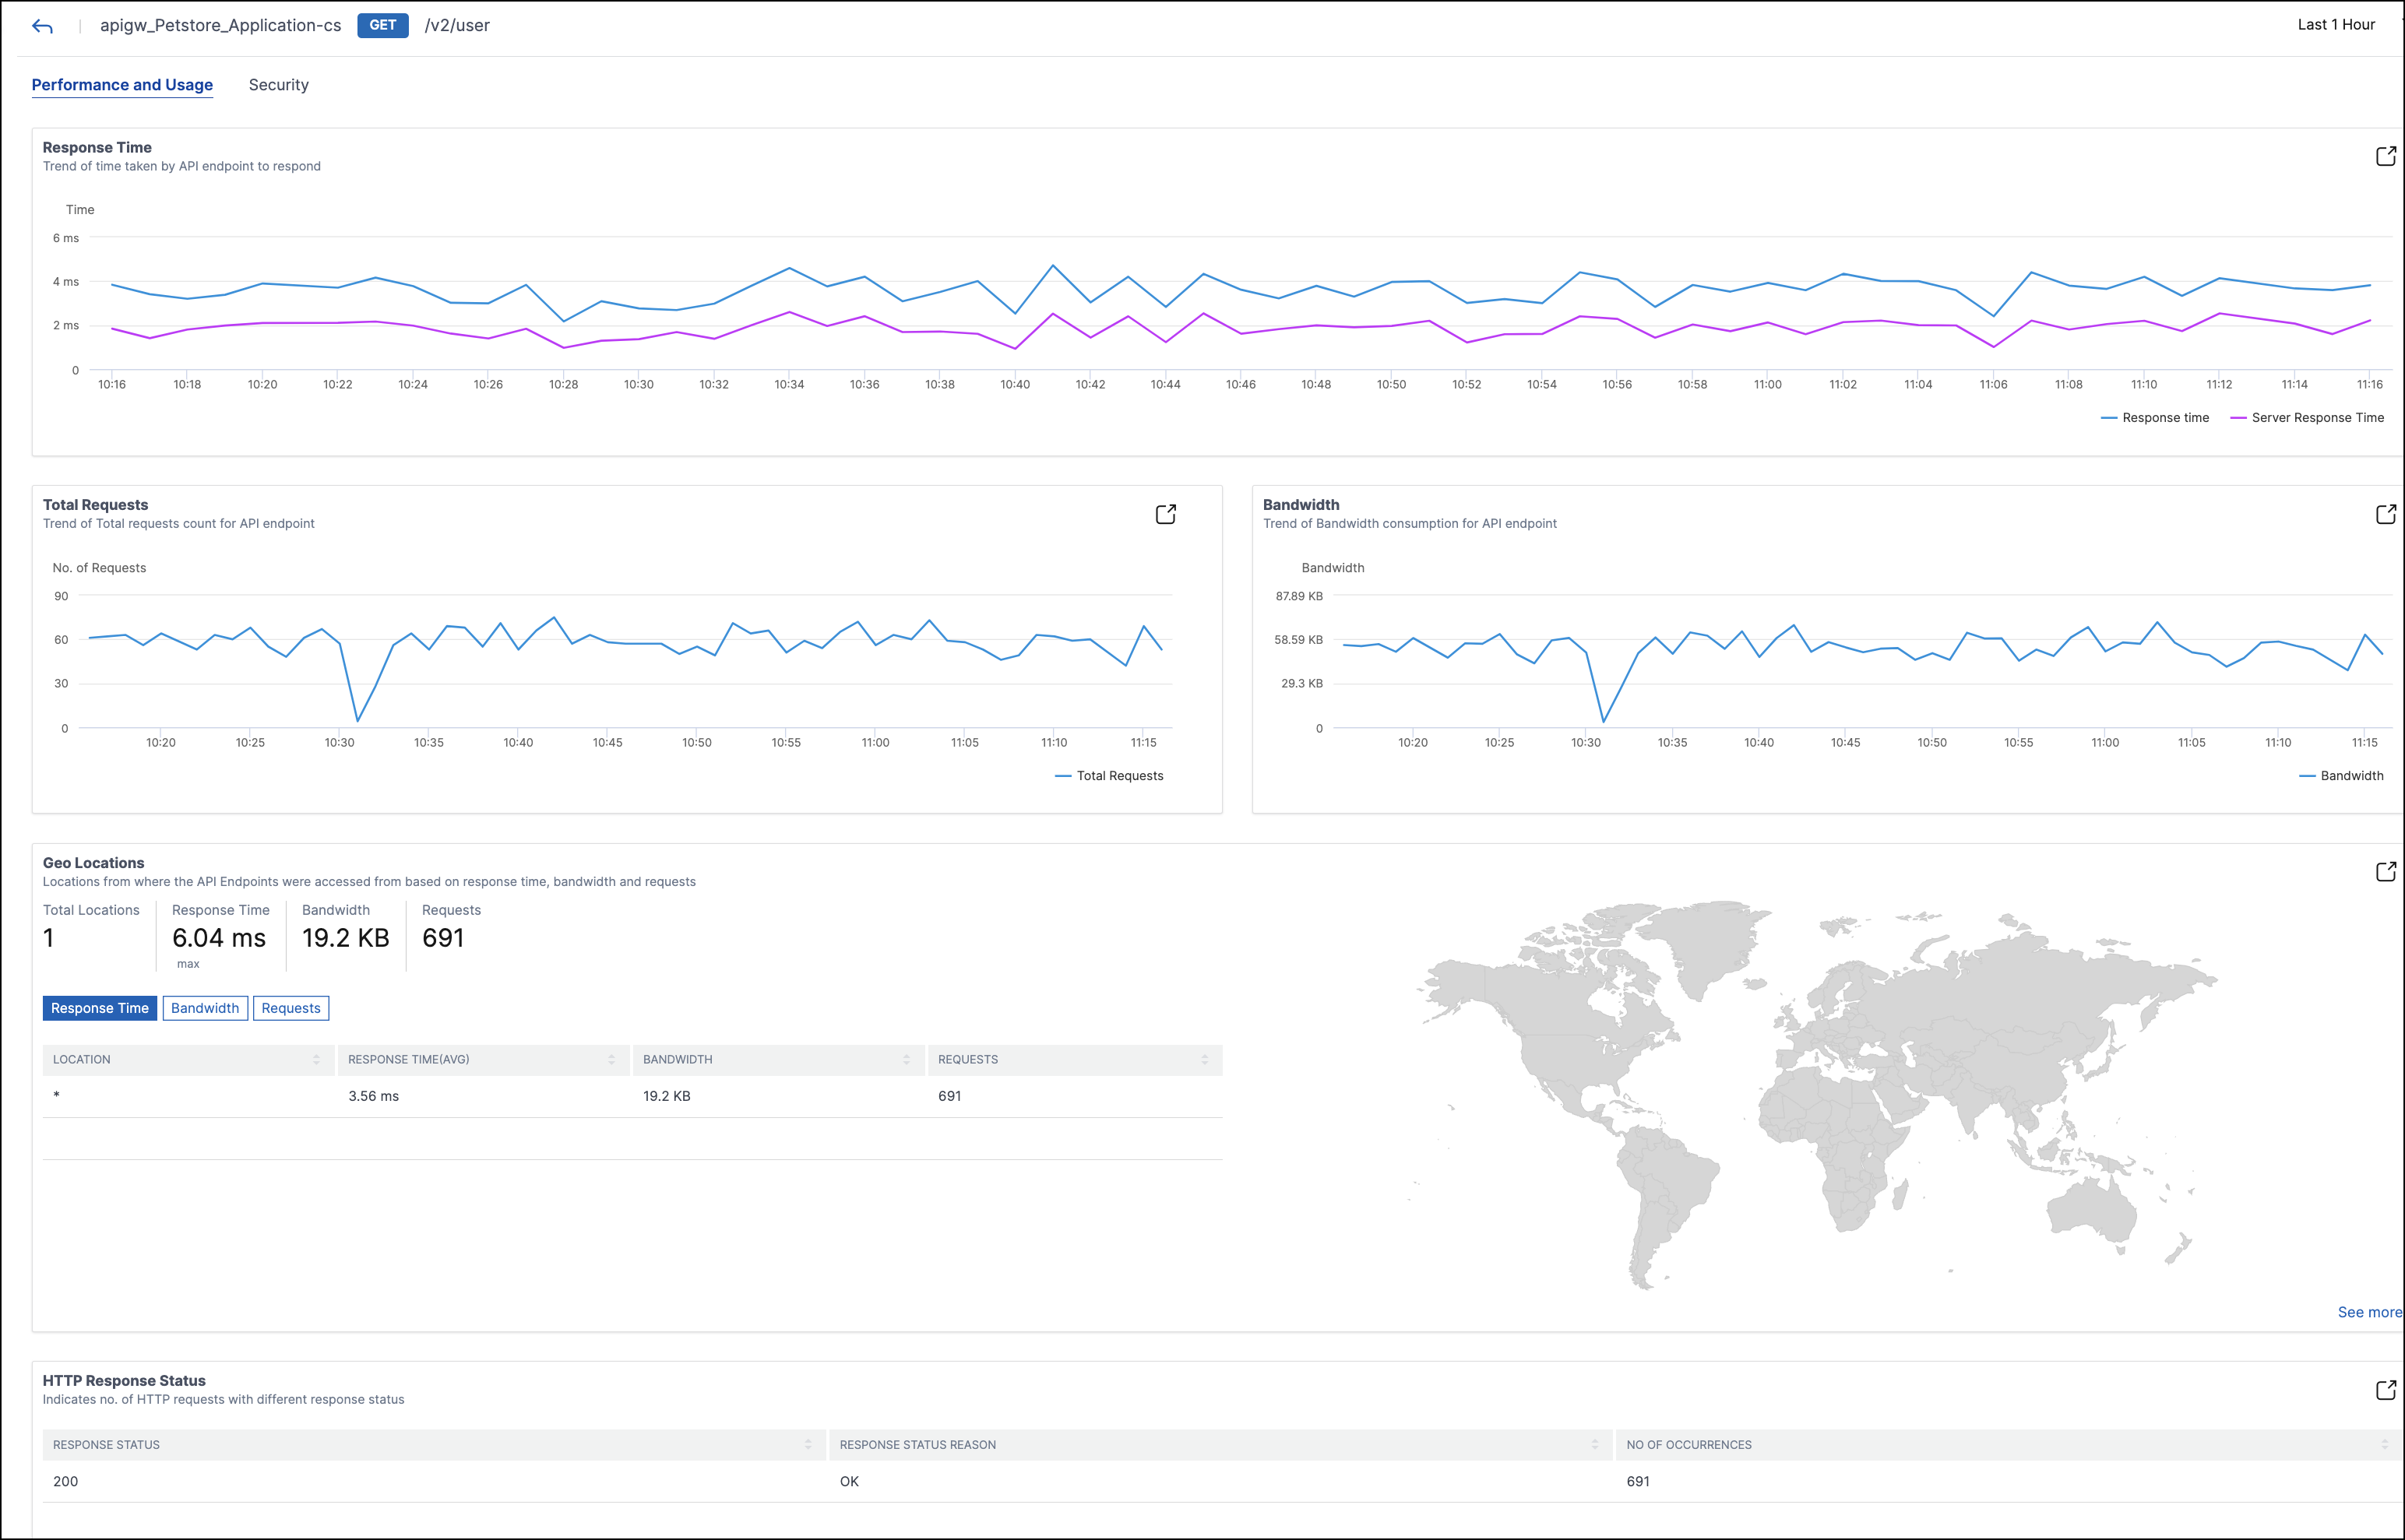Toggle Response time legend series
The width and height of the screenshot is (2405, 1540).
(x=2155, y=418)
